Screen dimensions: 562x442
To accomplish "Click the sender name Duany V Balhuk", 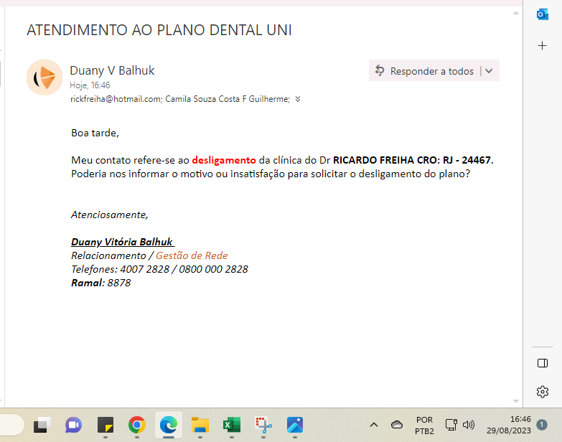I will (112, 70).
